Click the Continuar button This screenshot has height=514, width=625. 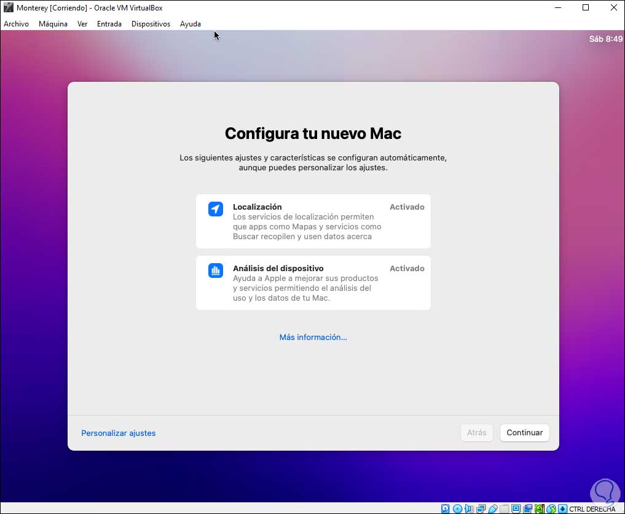point(525,433)
